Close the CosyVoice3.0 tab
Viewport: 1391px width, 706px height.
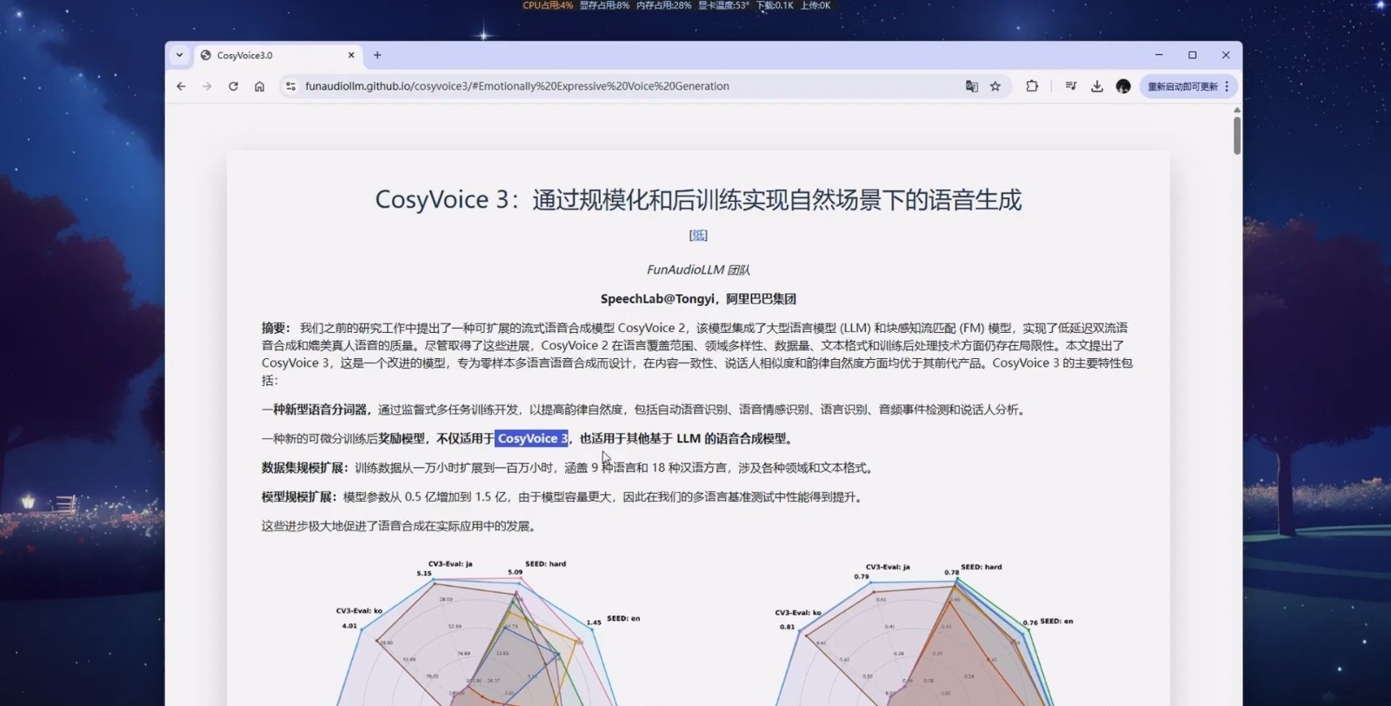[351, 55]
